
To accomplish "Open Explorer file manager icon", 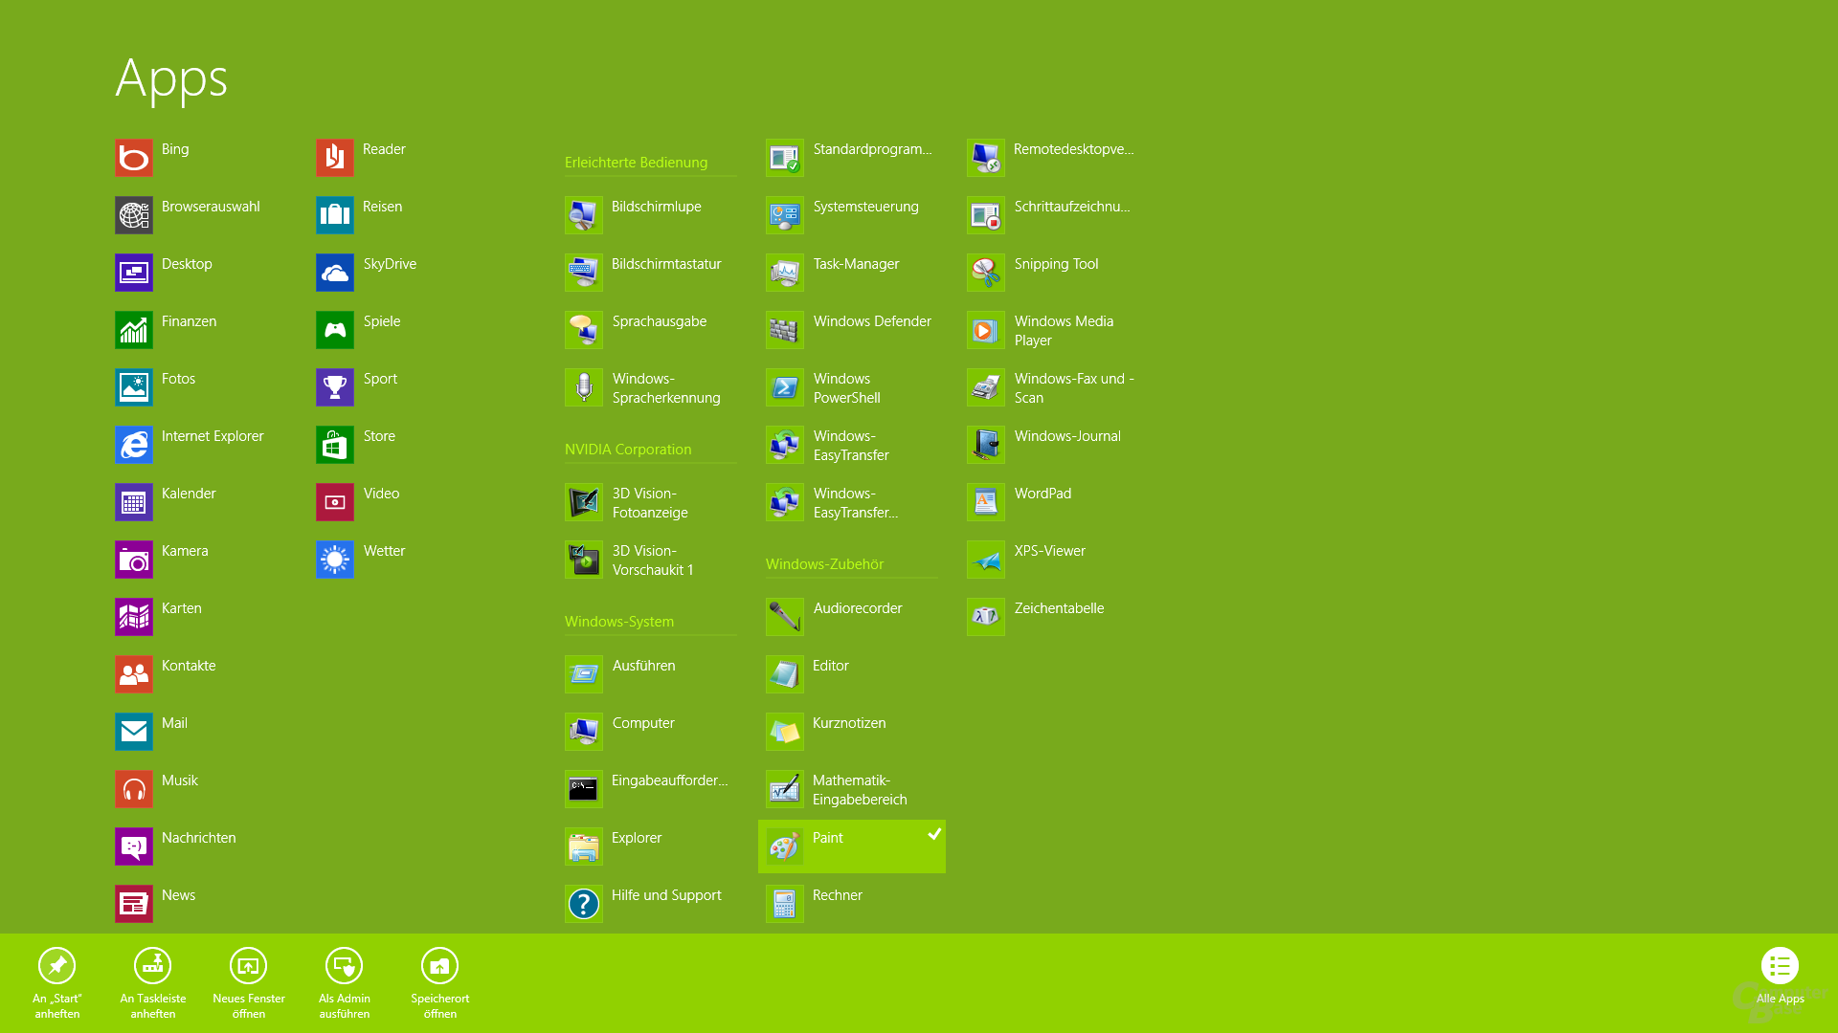I will 583,846.
